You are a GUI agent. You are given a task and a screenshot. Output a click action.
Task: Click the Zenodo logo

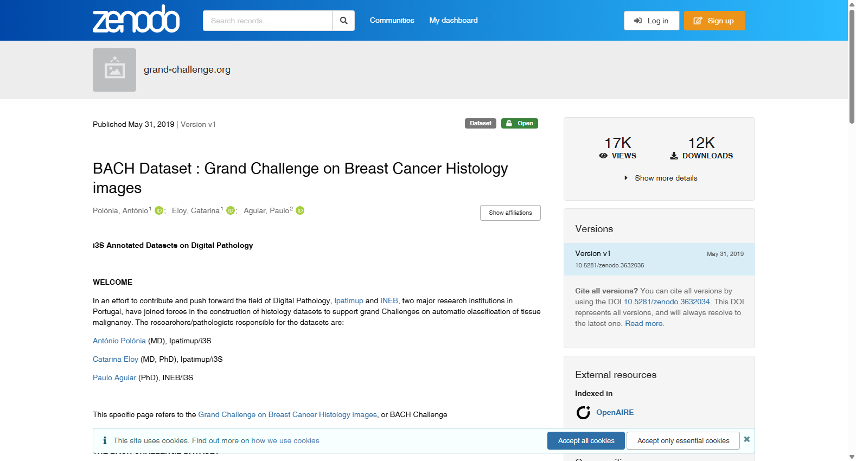(136, 20)
